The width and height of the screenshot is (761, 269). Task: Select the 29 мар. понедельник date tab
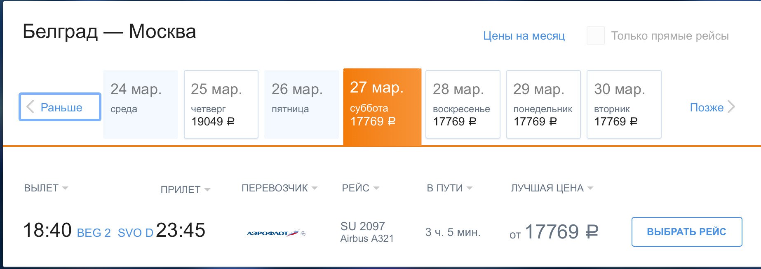[543, 104]
